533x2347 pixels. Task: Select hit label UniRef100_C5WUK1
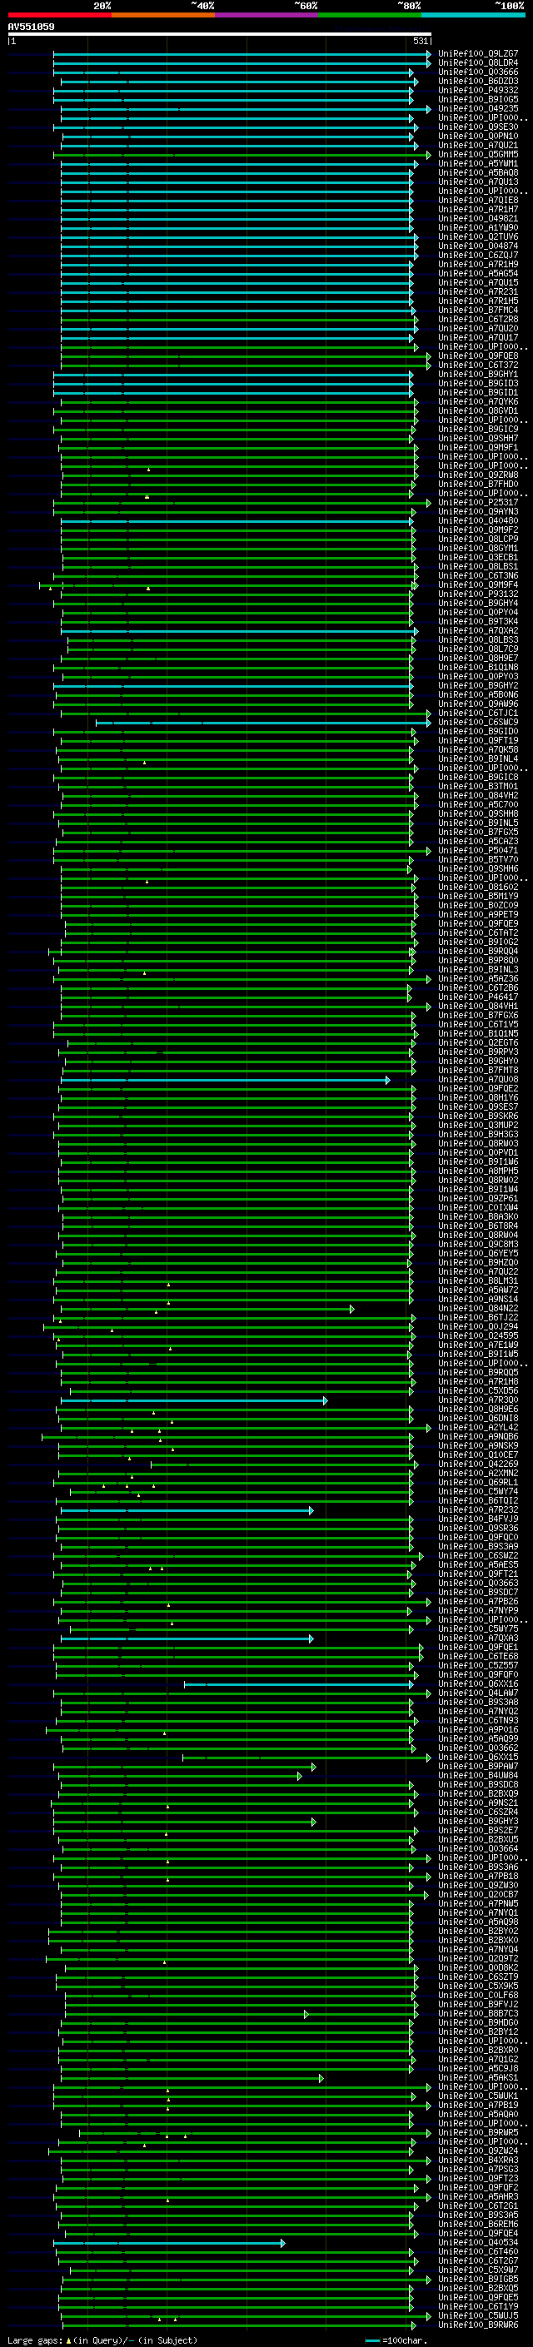pos(478,2096)
